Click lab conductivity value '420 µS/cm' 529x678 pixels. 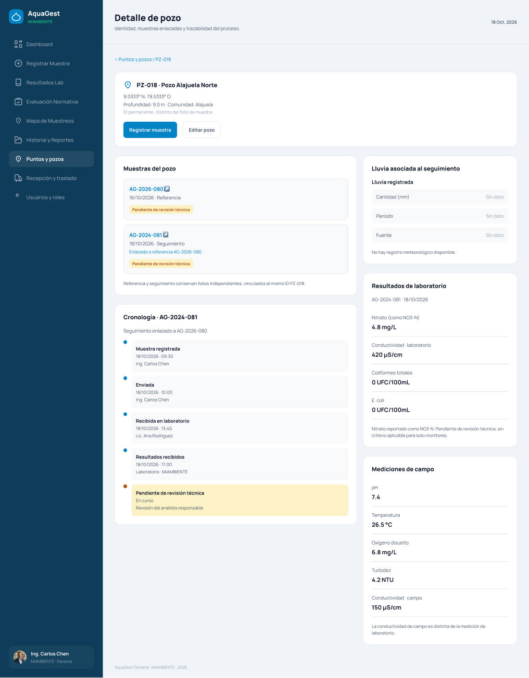point(387,355)
